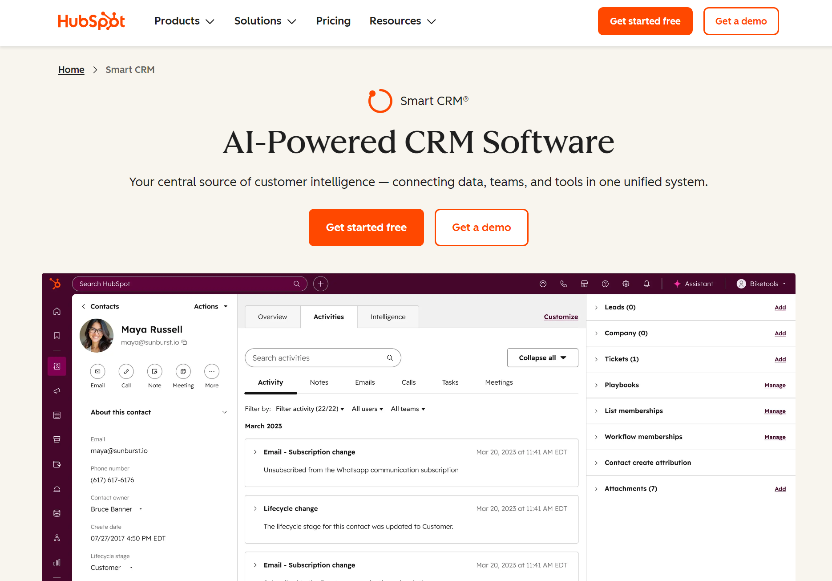Screen dimensions: 832x581
Task: Click the Customize link
Action: pos(561,317)
